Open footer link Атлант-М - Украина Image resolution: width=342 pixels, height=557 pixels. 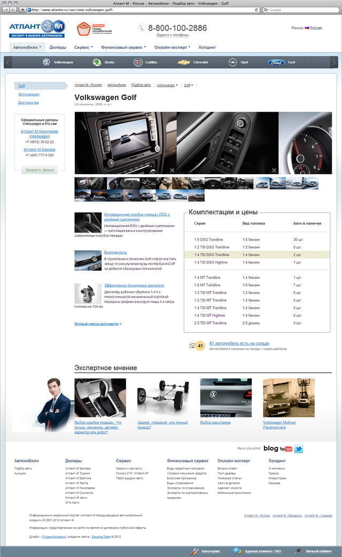(x=318, y=515)
